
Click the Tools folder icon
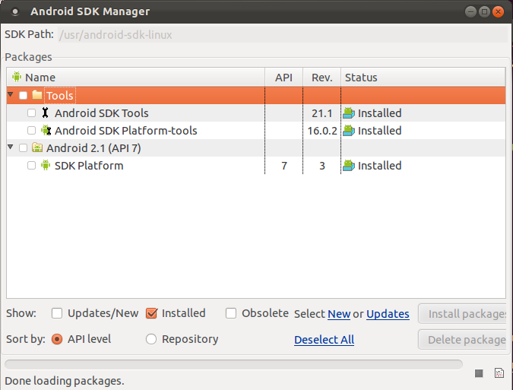point(37,95)
